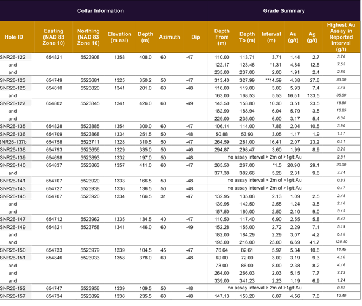This screenshot has width=362, height=306.
Task: Select no assay interval text for SNR26-139
Action: pyautogui.click(x=265, y=157)
